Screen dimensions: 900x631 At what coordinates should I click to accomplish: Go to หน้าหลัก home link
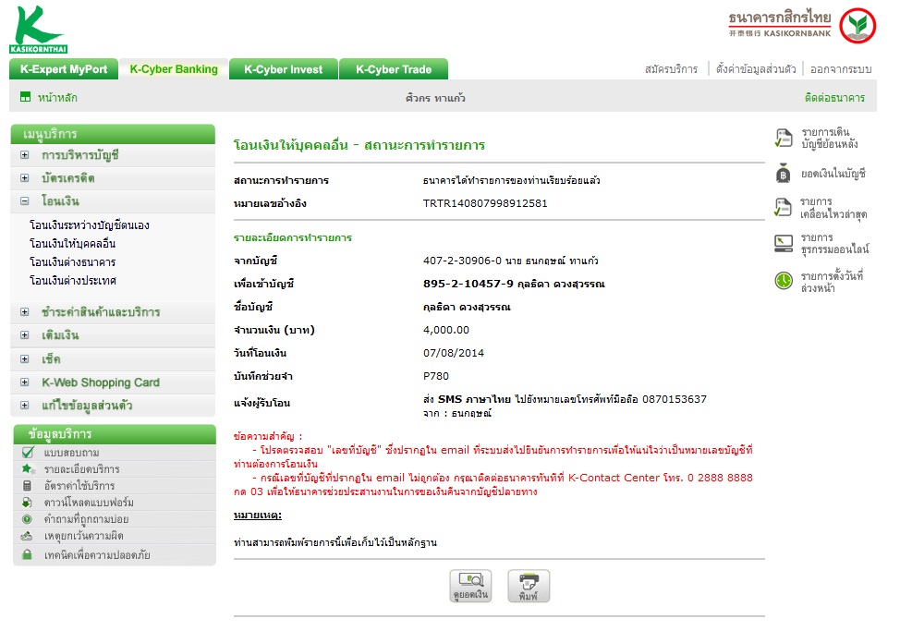click(x=57, y=98)
